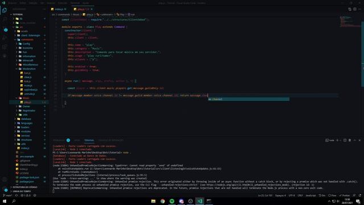Click the split editor right icon
This screenshot has height=205, width=364.
(355, 9)
